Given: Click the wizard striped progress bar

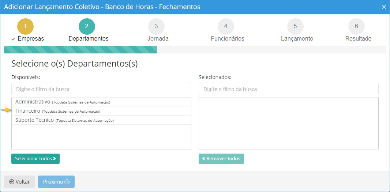Looking at the screenshot, I should (80, 50).
